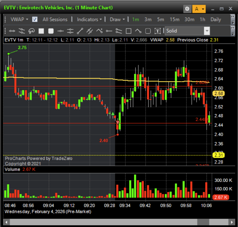The width and height of the screenshot is (238, 227).
Task: Select the outlined rectangle drawing tool
Action: coord(129,31)
